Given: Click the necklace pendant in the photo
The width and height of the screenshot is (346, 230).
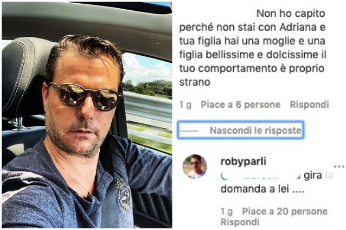Looking at the screenshot, I should tap(89, 194).
